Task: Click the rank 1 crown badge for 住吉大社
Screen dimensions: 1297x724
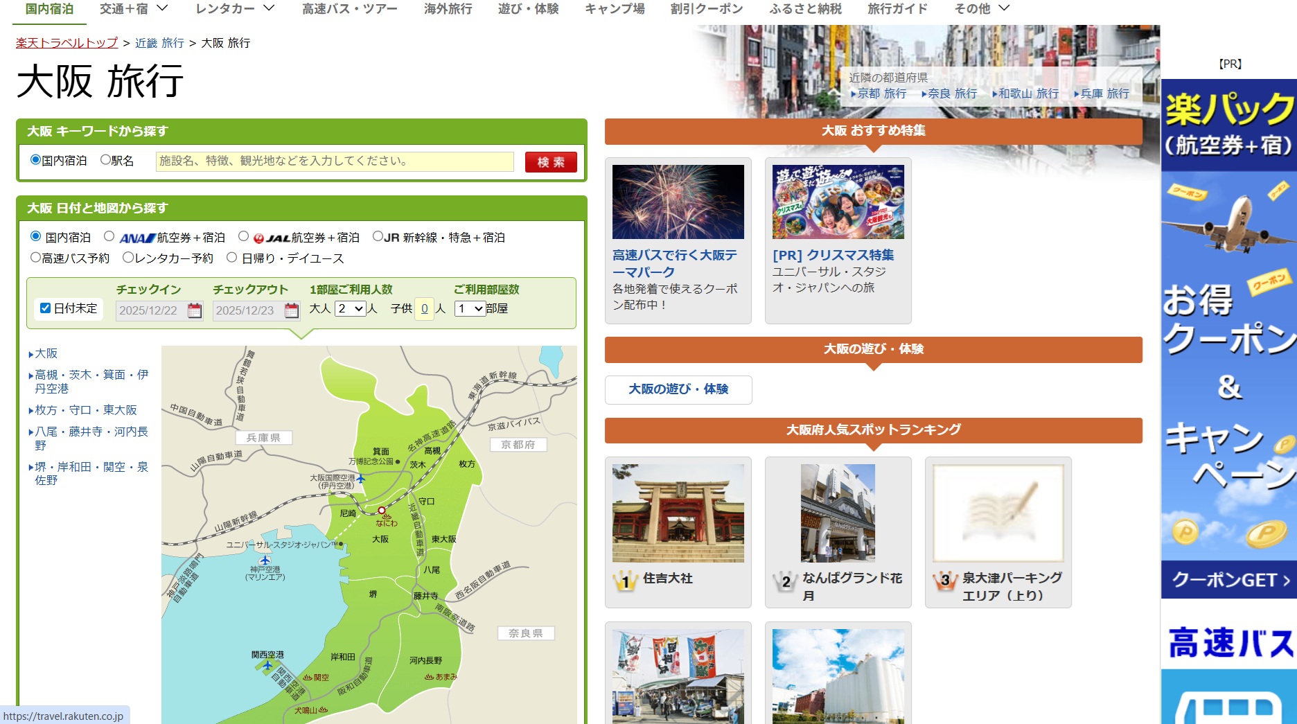Action: [x=626, y=581]
